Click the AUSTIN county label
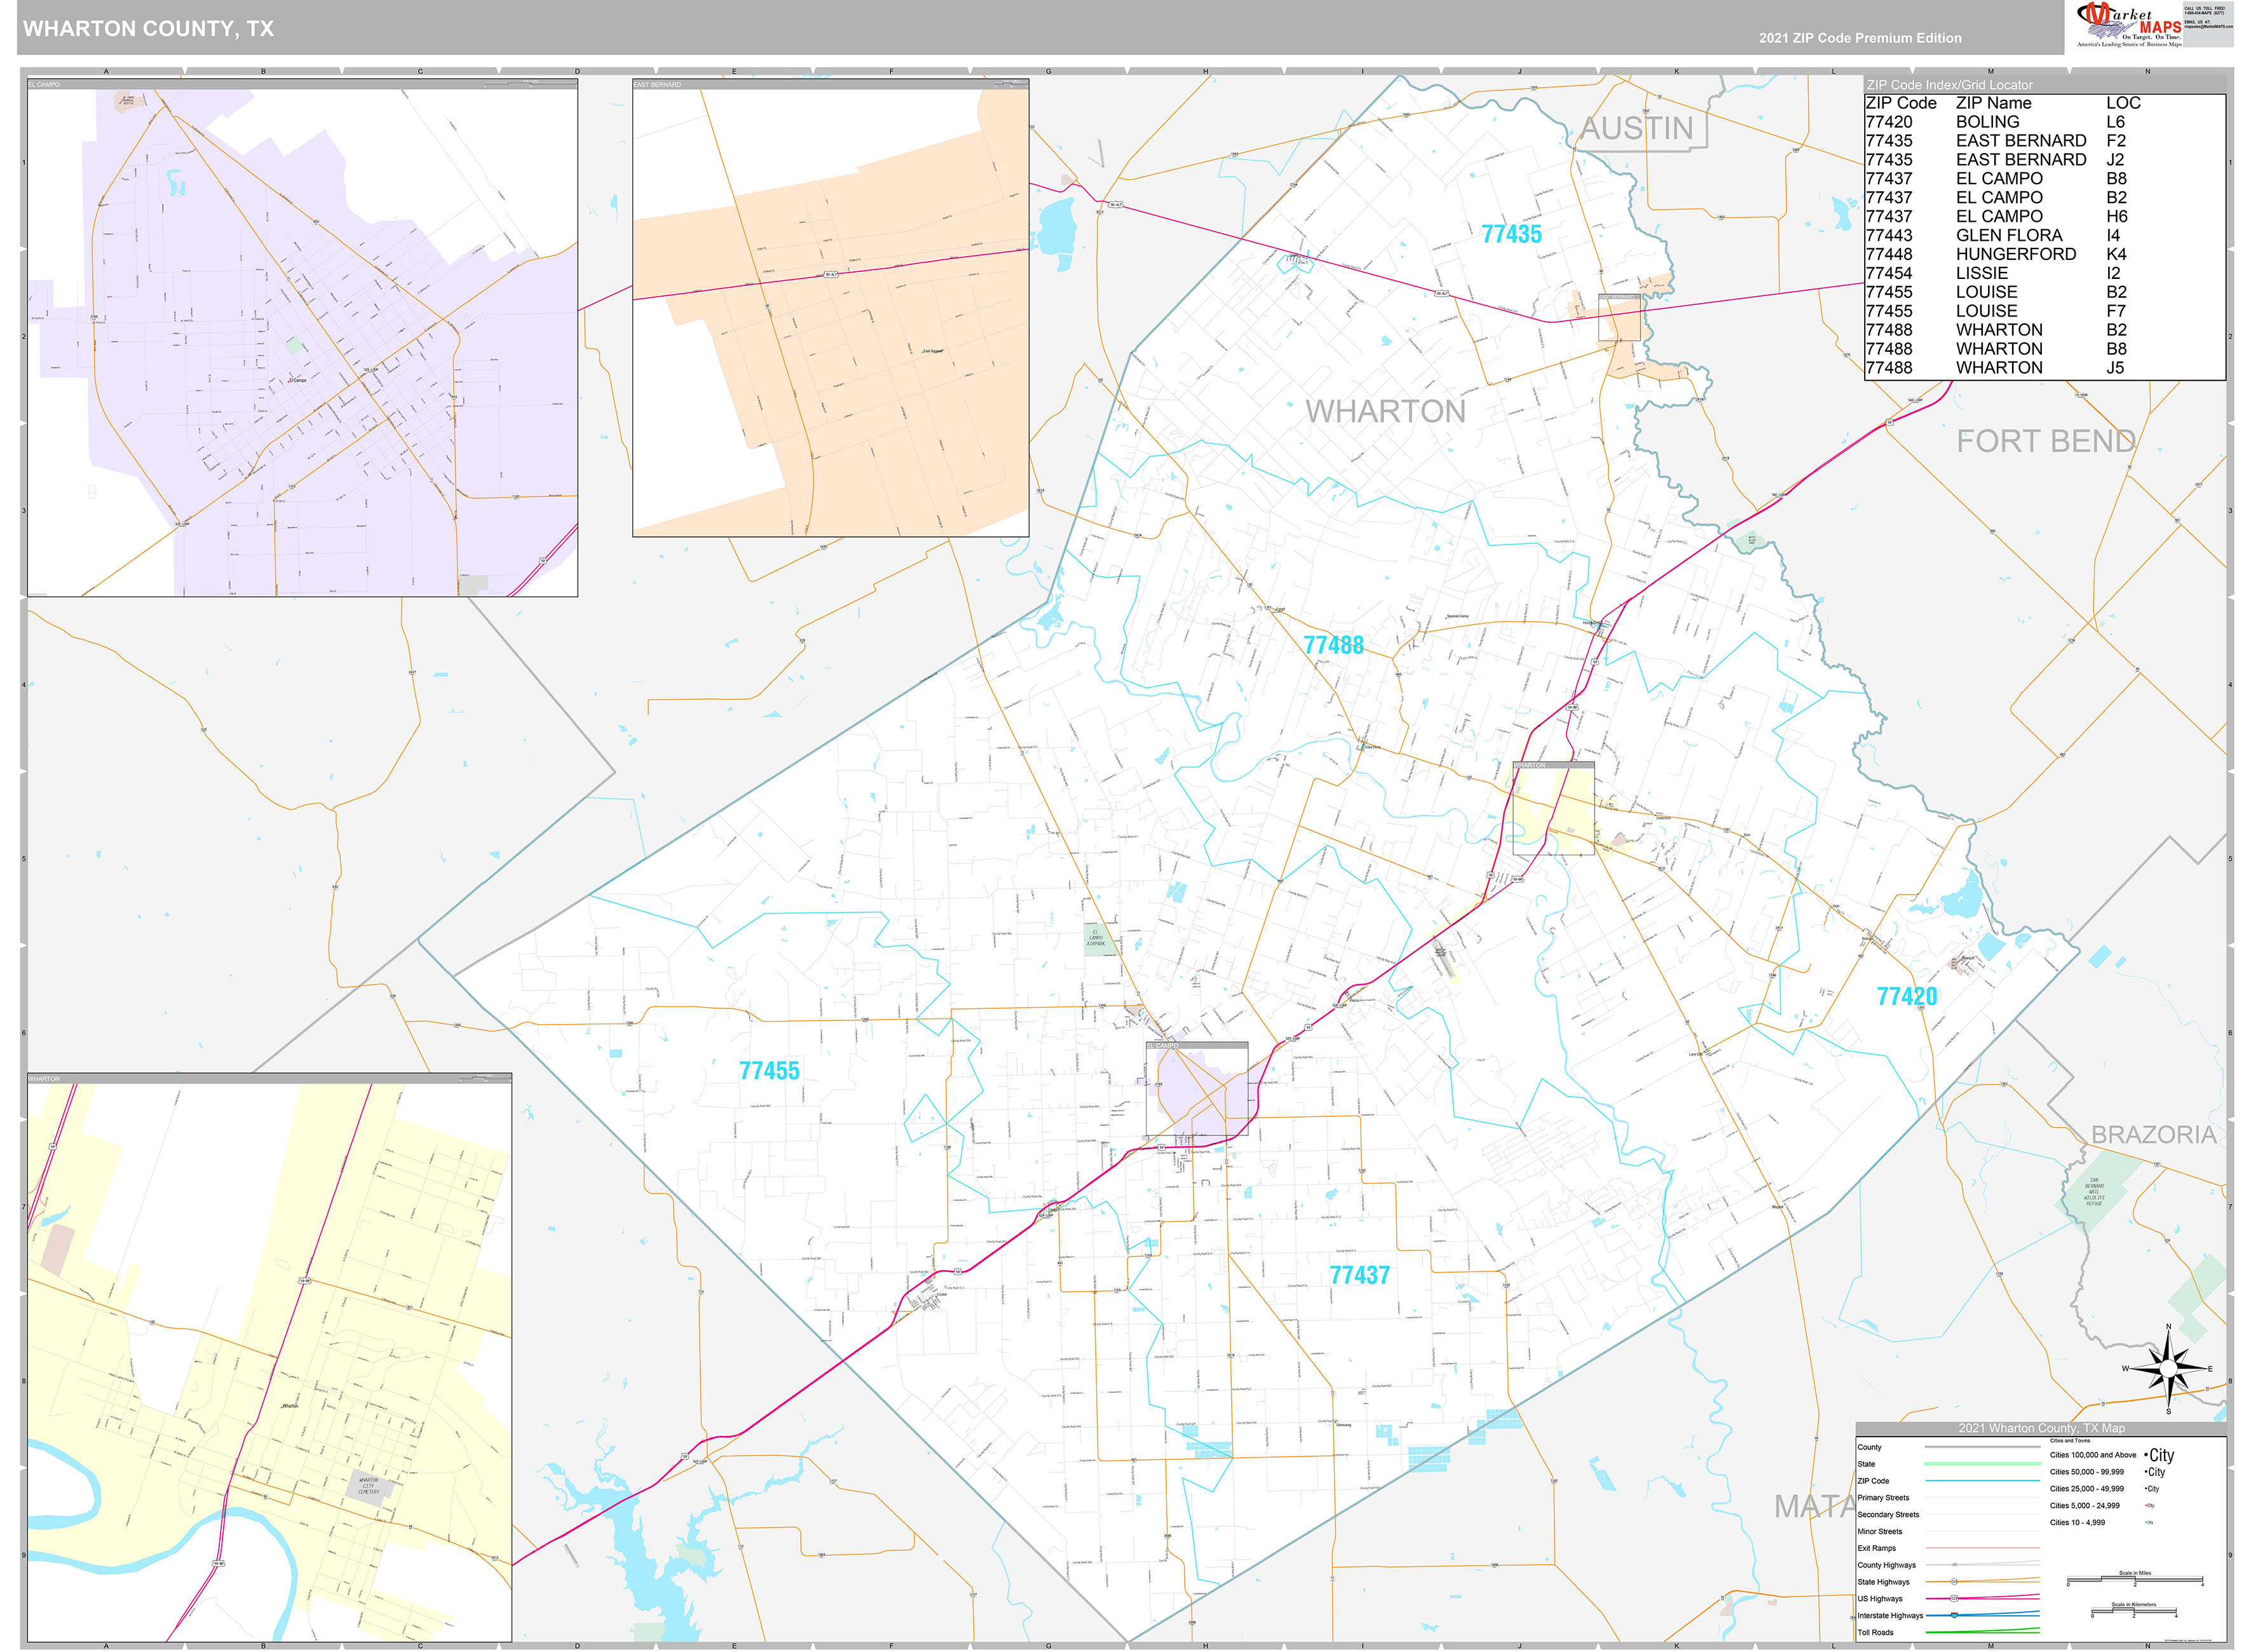 (x=1637, y=128)
